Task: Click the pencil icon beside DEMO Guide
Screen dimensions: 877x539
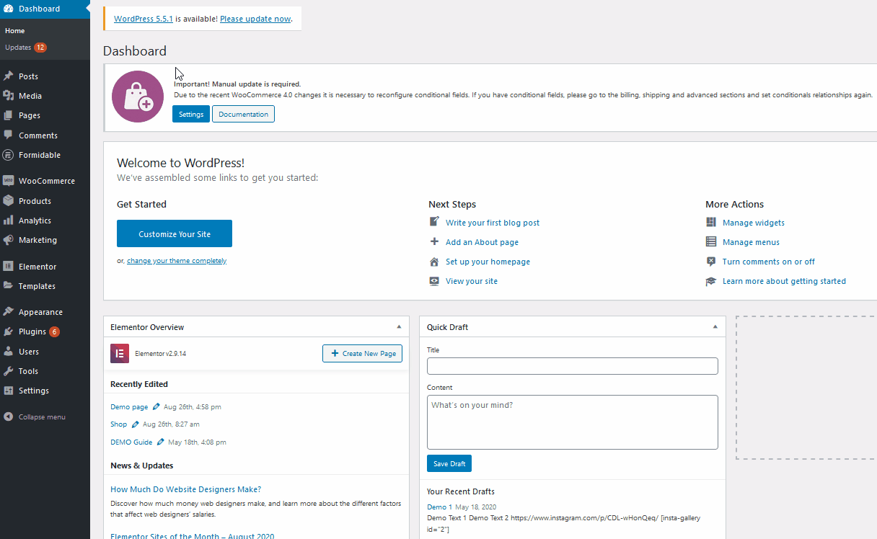Action: 161,442
